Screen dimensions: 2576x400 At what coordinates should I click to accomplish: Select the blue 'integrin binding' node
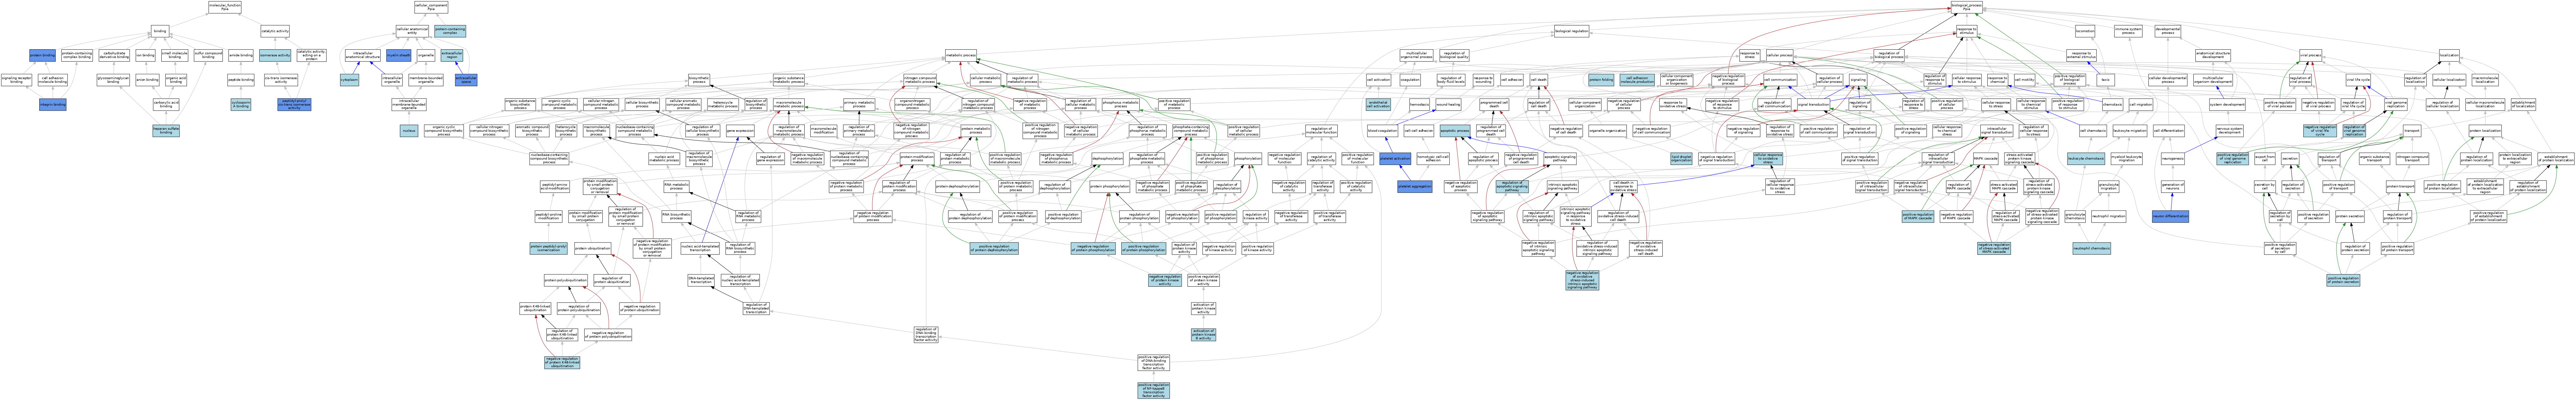click(53, 104)
